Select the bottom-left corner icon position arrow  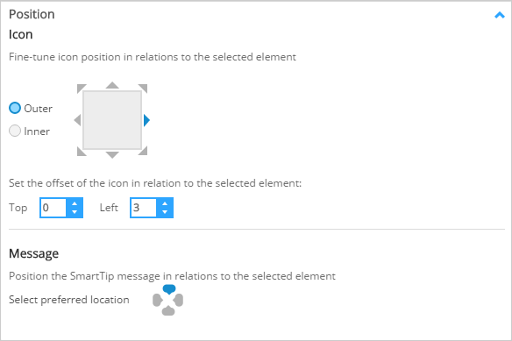click(x=81, y=152)
